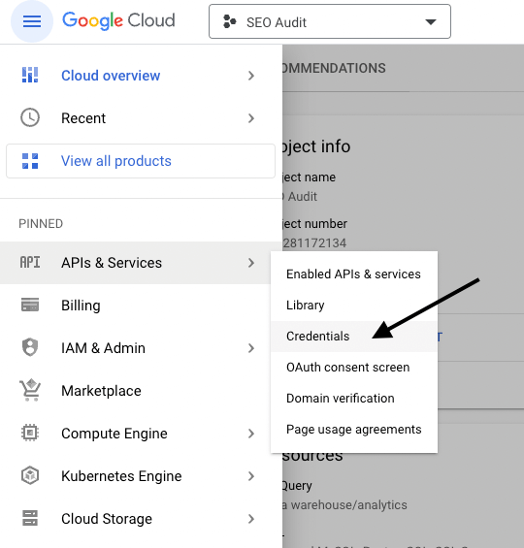Open the Cloud Storage label
This screenshot has height=548, width=524.
click(107, 519)
